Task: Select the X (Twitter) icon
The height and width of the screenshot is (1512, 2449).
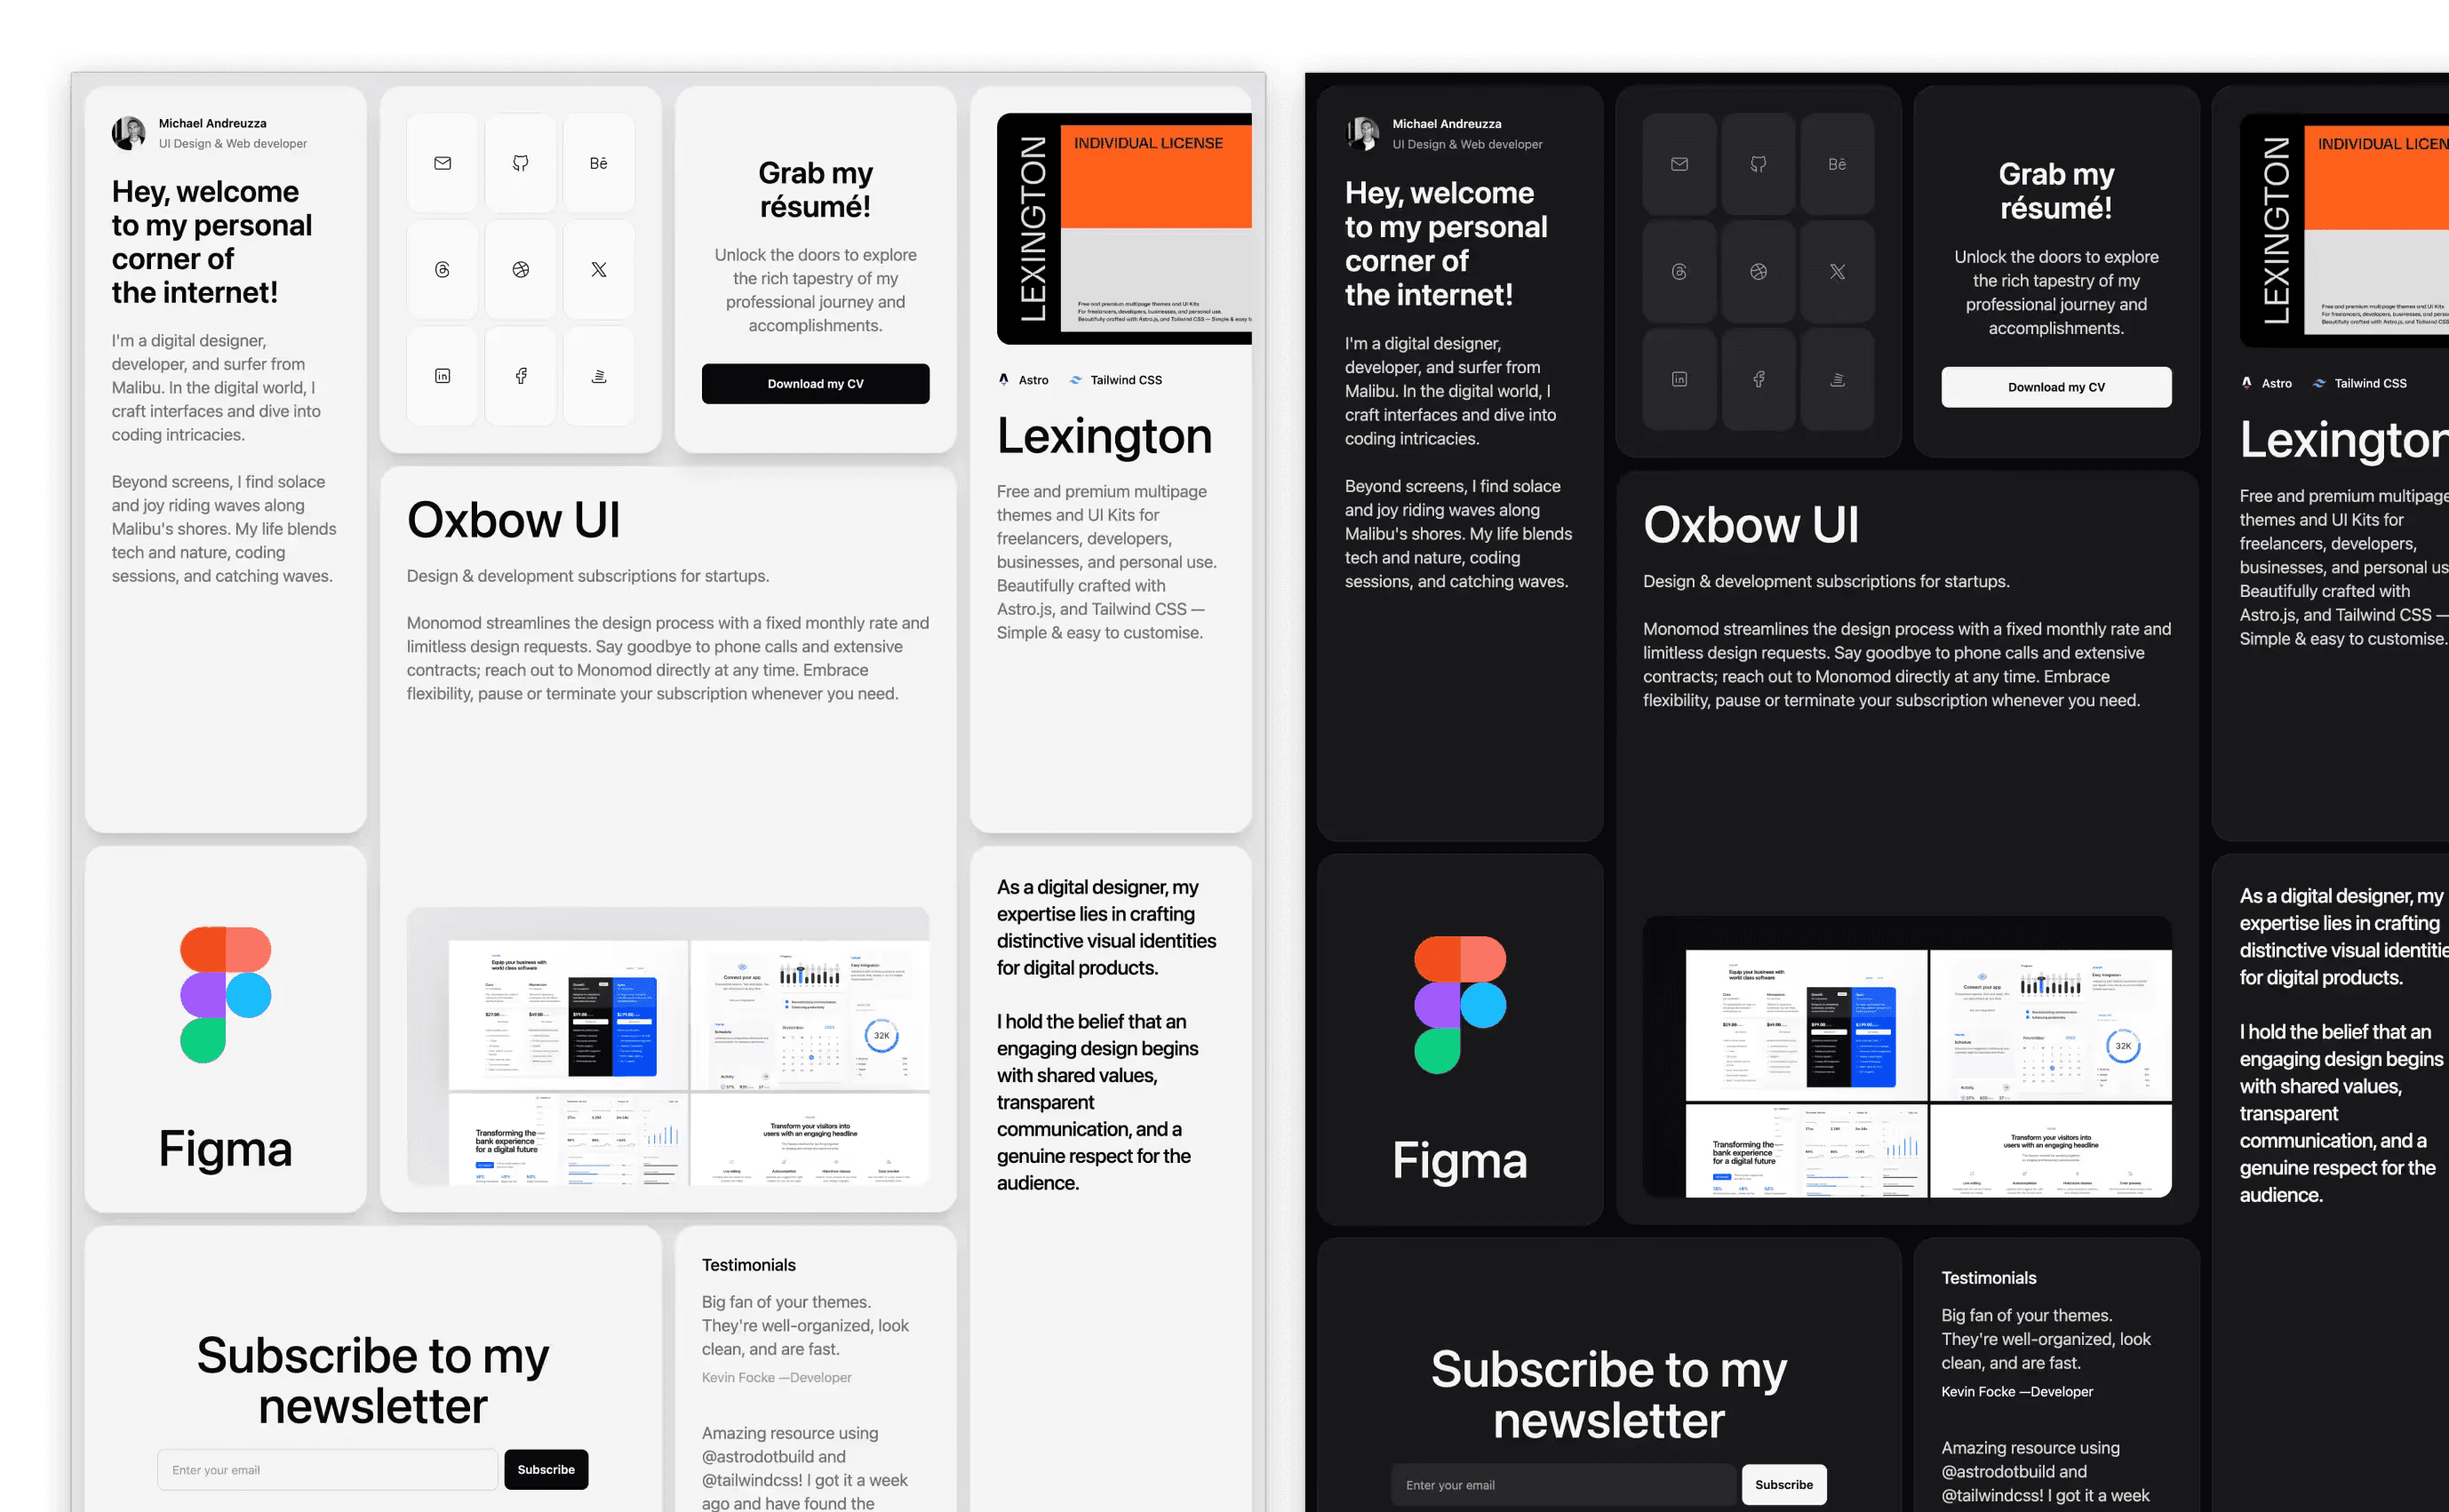Action: [598, 270]
